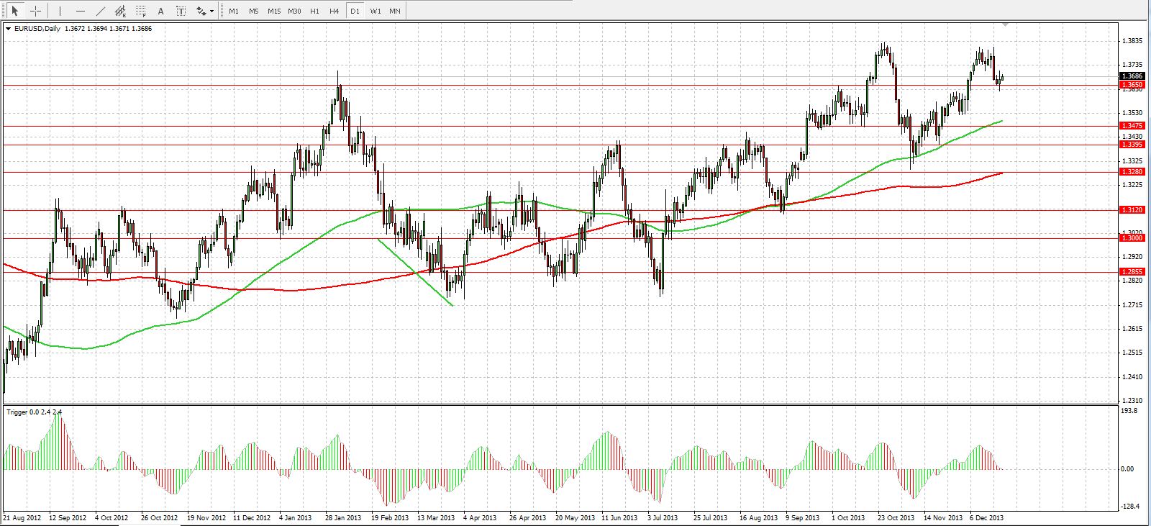1151x526 pixels.
Task: Click the red 1.3280 level price tag
Action: pos(1132,172)
